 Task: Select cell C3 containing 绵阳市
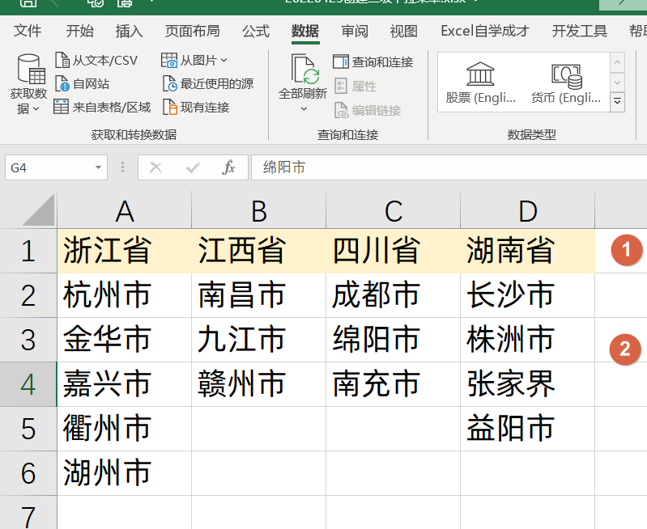point(394,340)
